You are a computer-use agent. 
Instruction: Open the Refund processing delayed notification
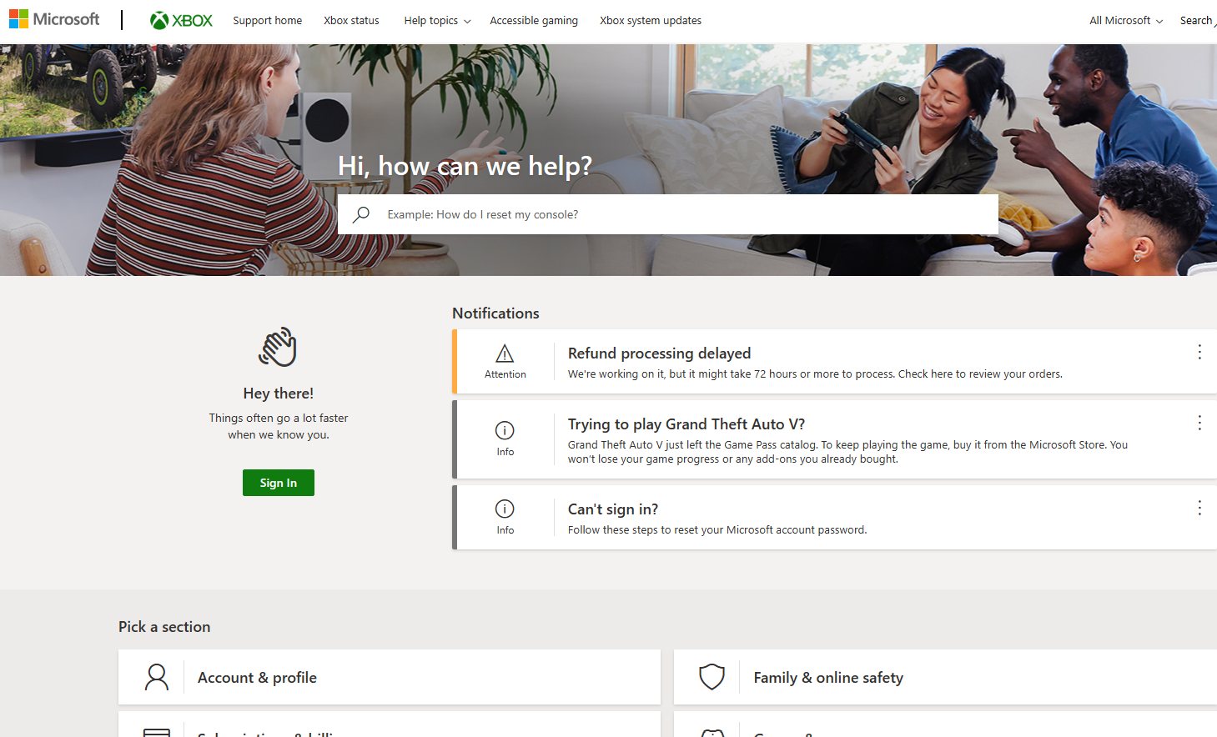659,353
